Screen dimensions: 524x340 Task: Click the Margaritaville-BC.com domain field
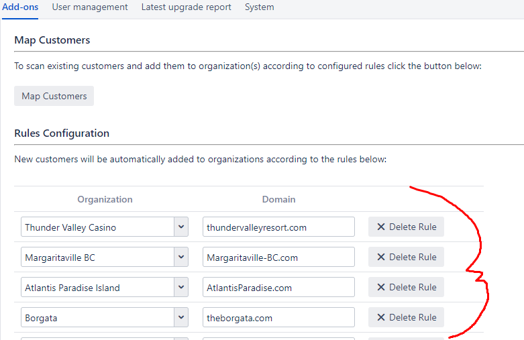(278, 258)
